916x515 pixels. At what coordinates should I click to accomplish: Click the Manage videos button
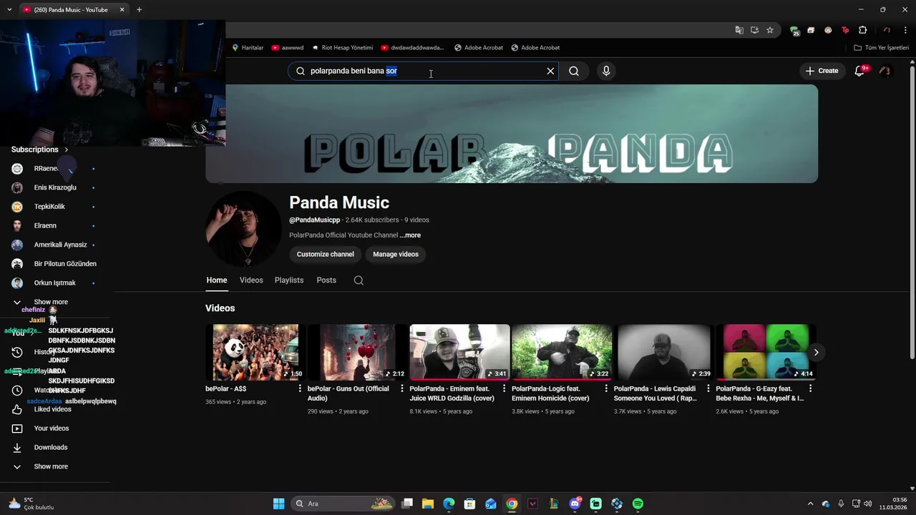click(396, 254)
